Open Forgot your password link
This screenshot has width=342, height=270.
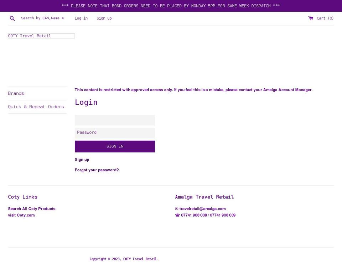pos(97,170)
